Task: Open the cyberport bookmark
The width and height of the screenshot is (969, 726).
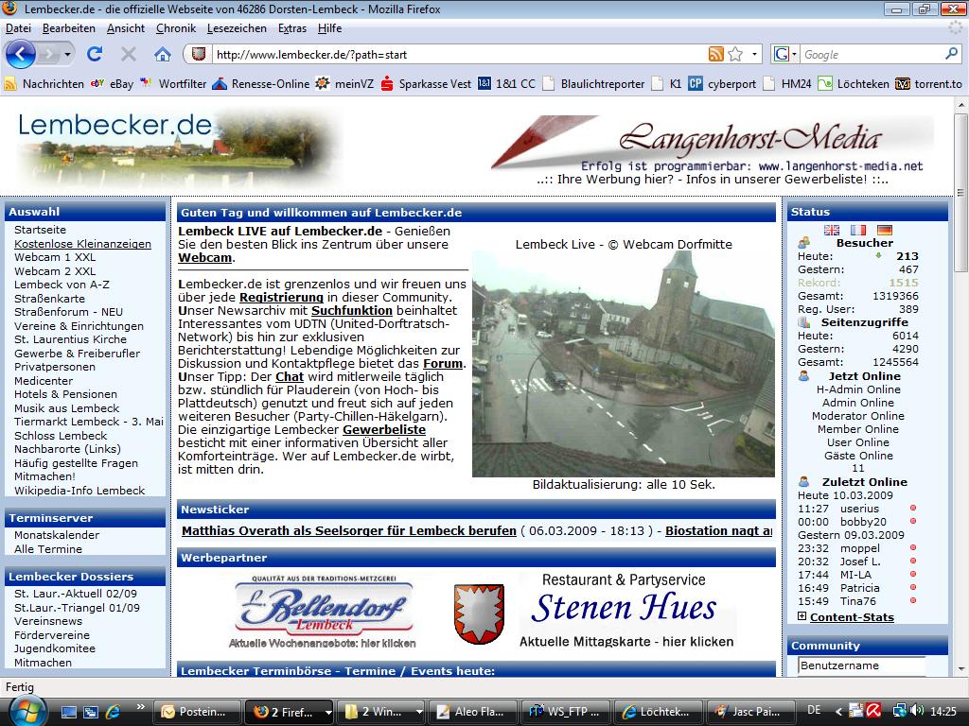Action: [722, 84]
